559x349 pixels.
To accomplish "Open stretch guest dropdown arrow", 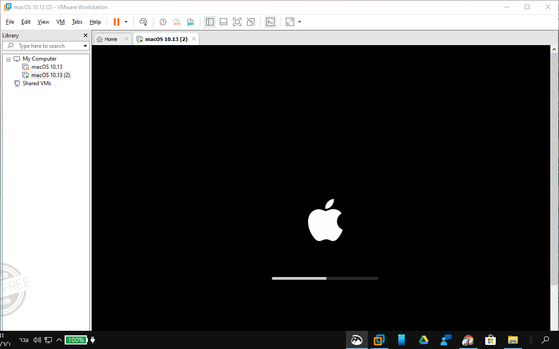I will tap(300, 22).
